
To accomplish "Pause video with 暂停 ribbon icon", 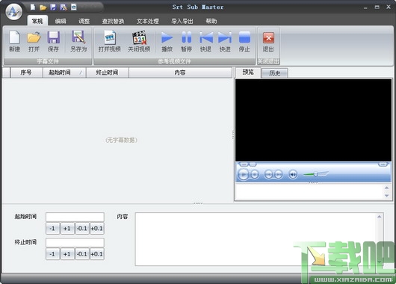I will coord(186,41).
